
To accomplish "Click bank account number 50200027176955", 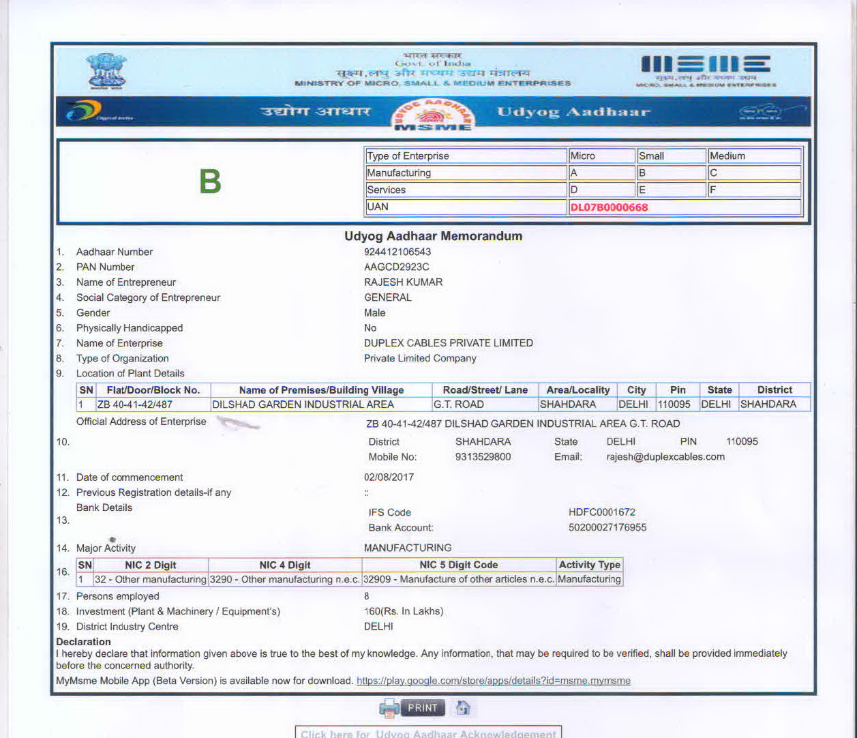I will 607,527.
